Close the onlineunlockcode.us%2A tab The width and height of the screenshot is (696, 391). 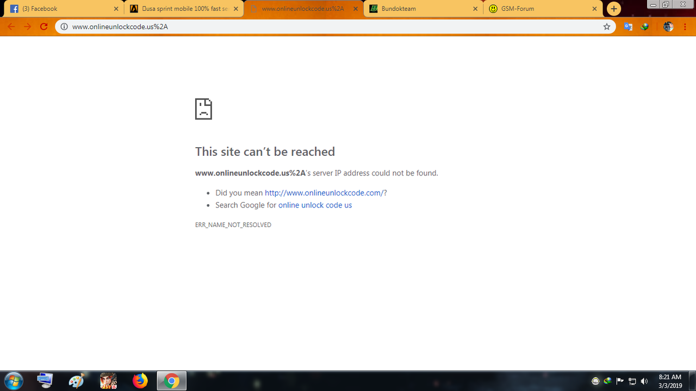356,9
